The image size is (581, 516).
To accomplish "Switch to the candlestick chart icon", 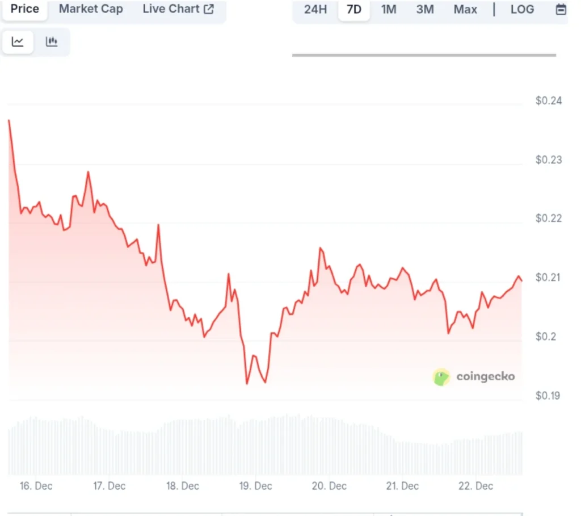I will point(52,41).
